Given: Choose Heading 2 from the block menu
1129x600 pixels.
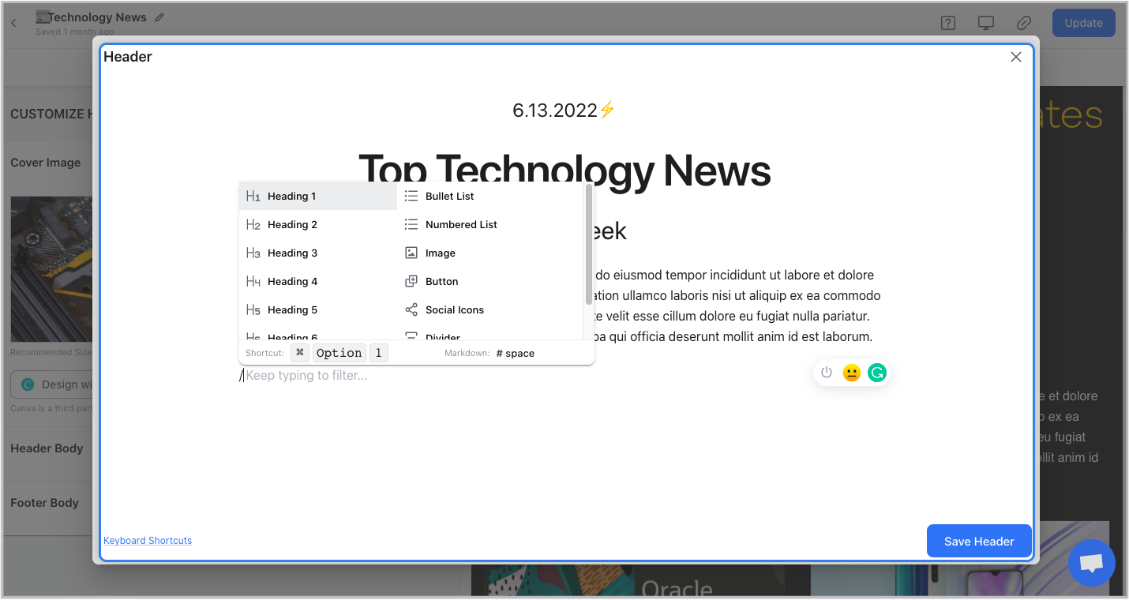Looking at the screenshot, I should point(317,224).
